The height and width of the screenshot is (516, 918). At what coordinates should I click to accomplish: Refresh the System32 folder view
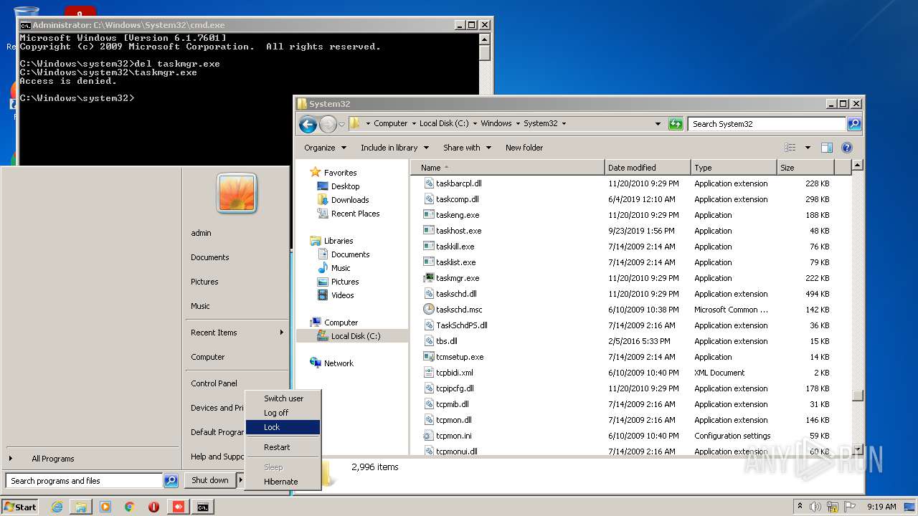pyautogui.click(x=676, y=124)
